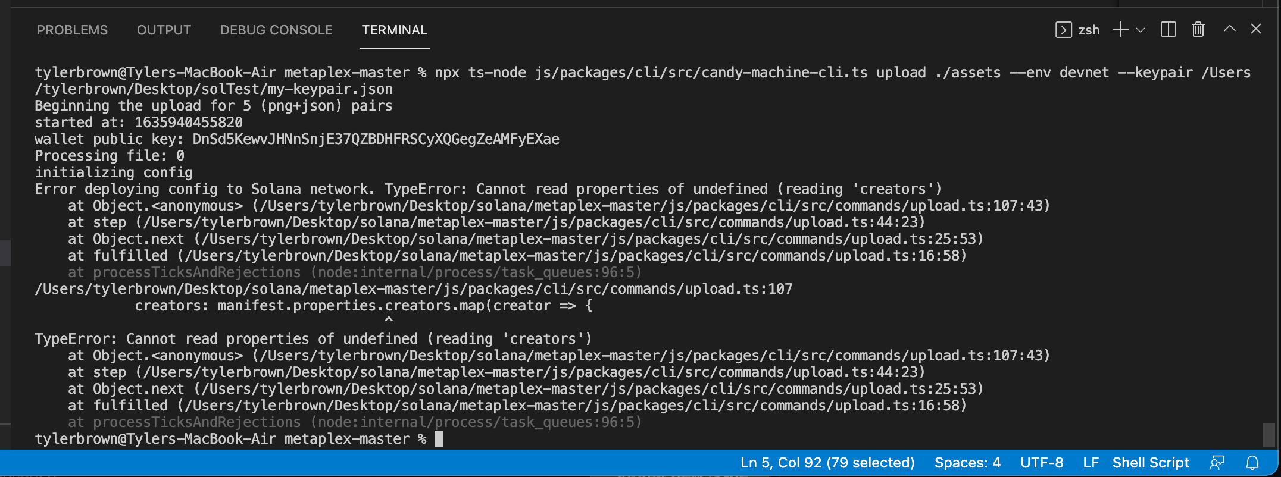
Task: Click the remote collaboration icon in status bar
Action: click(1216, 462)
